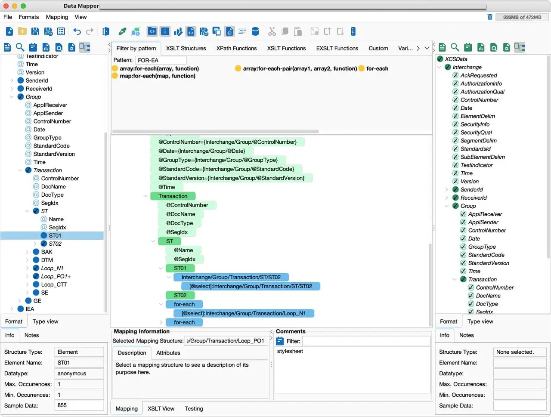
Task: Open the Mapping menu
Action: (x=57, y=17)
